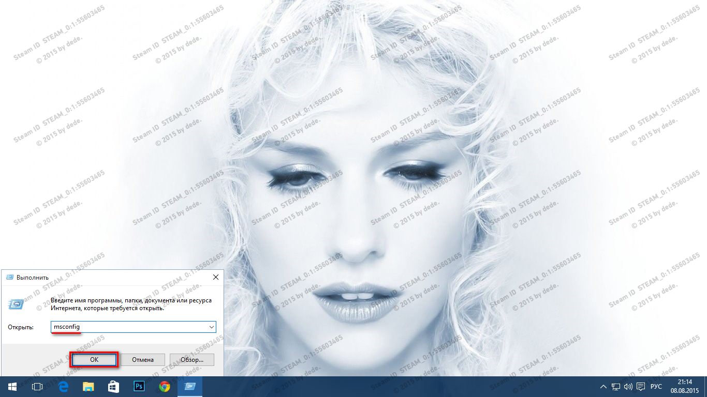Open File Explorer from the taskbar
707x397 pixels.
(89, 387)
